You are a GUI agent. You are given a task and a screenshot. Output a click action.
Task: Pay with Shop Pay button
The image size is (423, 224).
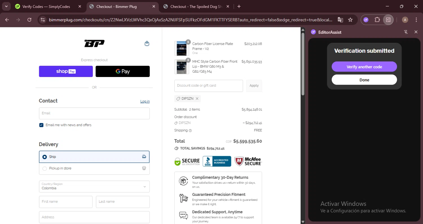66,71
